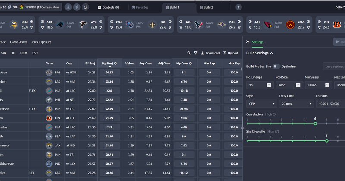Set the Correlation slider handle at 6
This screenshot has height=181, width=345.
315,124
